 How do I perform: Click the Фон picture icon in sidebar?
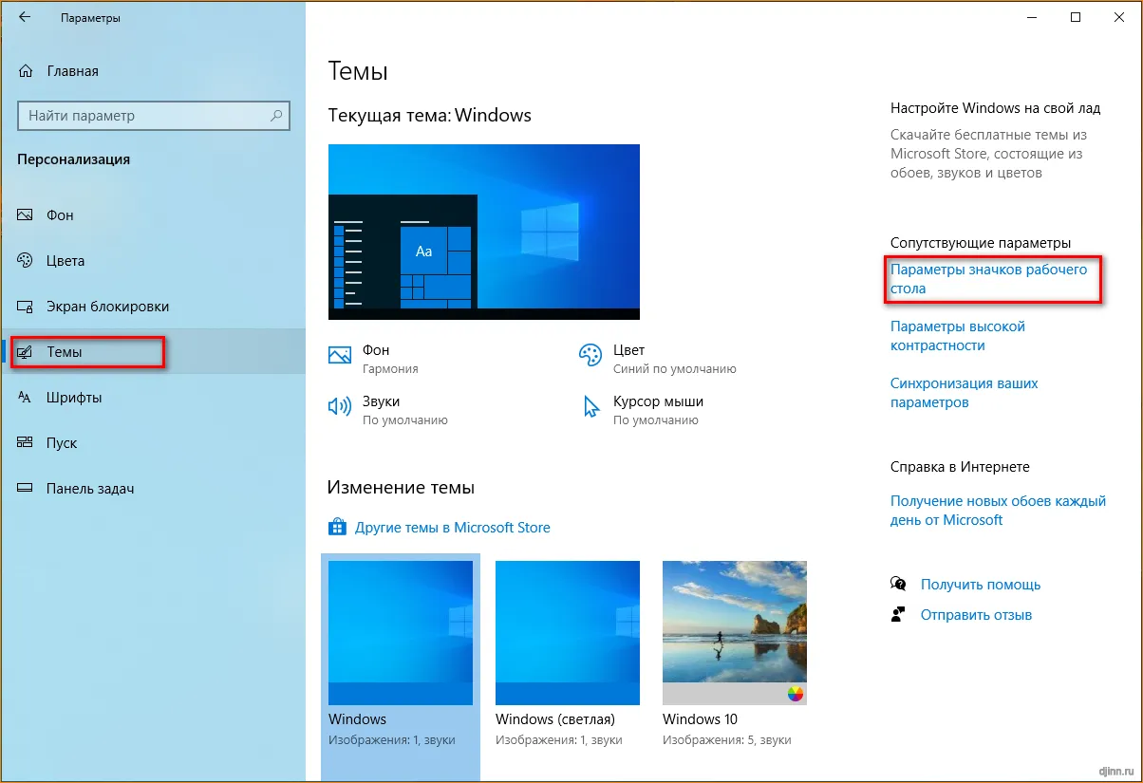pos(26,214)
